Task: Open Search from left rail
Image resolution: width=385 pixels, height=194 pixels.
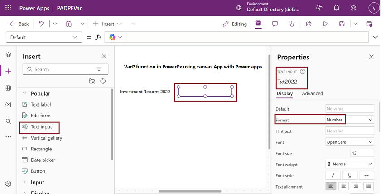Action: pyautogui.click(x=8, y=121)
